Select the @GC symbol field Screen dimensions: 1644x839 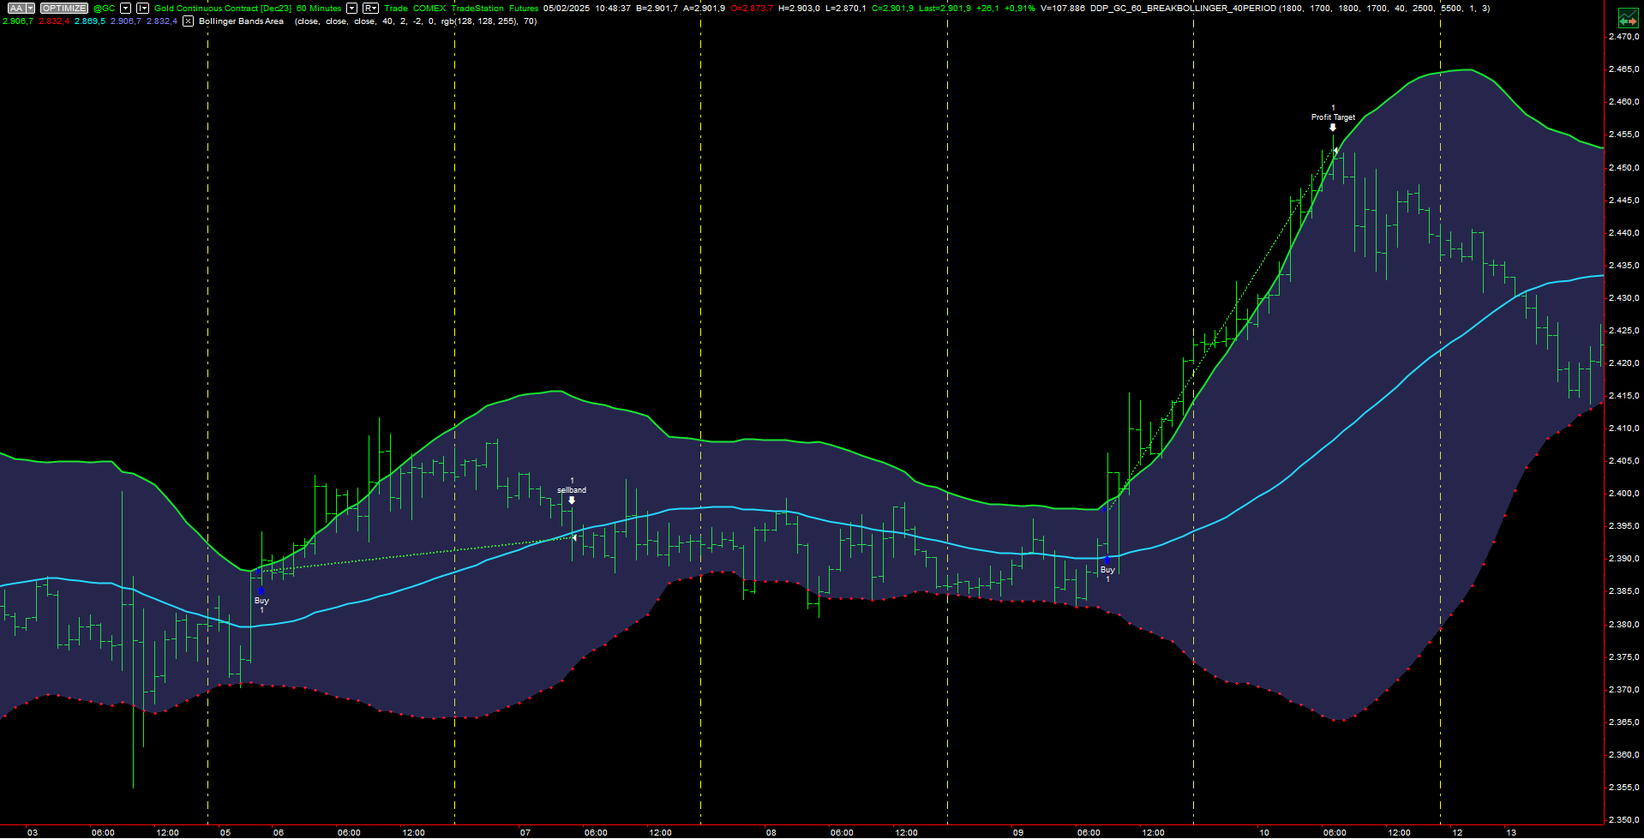click(103, 7)
